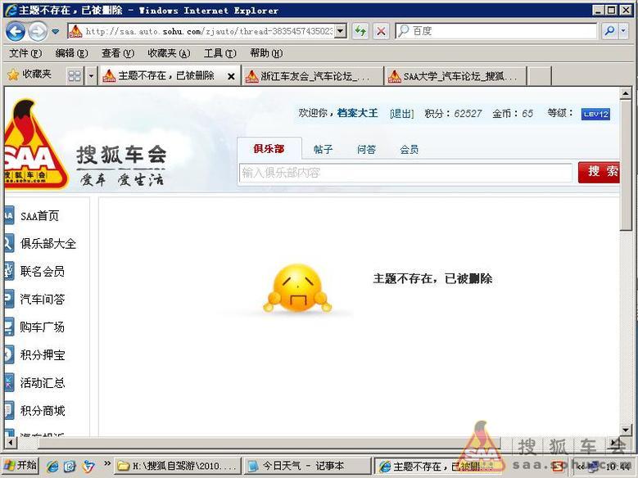Expand the address bar URL dropdown
638x478 pixels.
(x=340, y=31)
